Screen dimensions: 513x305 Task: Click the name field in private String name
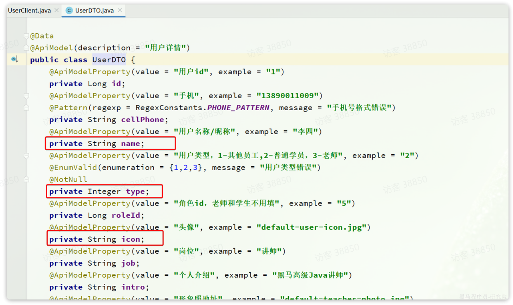pyautogui.click(x=130, y=144)
